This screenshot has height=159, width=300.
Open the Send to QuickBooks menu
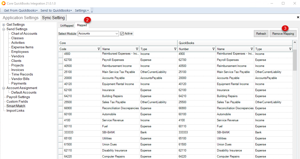(x=56, y=11)
